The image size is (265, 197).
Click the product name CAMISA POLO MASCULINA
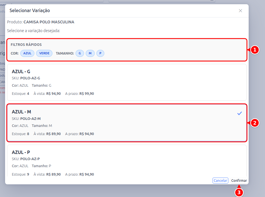pos(49,22)
